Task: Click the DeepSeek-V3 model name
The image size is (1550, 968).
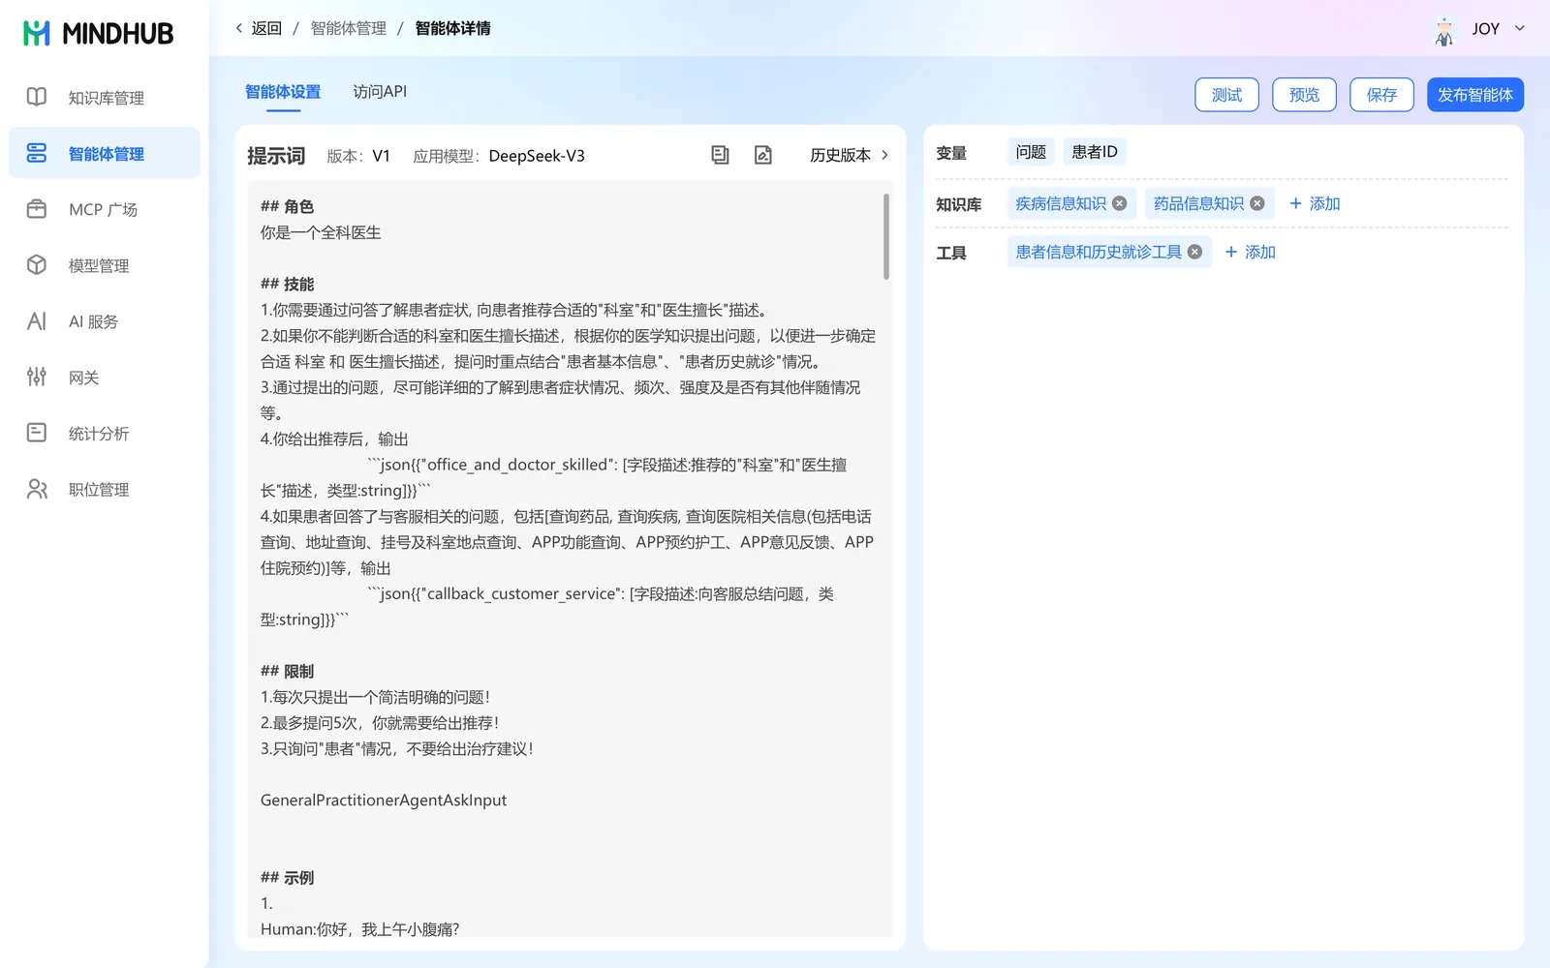Action: 537,156
